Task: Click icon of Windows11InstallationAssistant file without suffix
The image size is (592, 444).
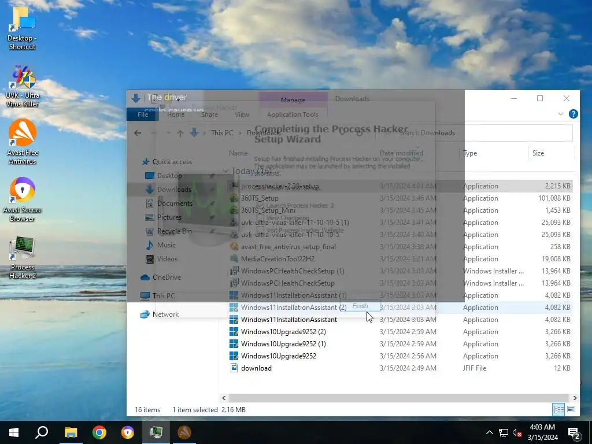Action: [x=234, y=319]
